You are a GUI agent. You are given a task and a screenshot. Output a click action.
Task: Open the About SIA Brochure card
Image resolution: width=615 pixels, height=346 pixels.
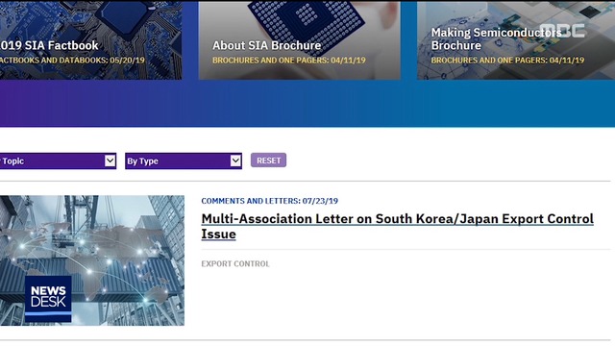pyautogui.click(x=299, y=40)
